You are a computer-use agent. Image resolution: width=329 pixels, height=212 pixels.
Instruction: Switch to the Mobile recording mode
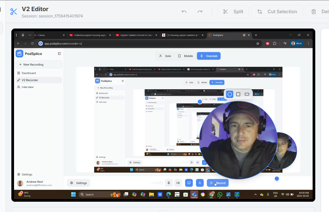point(186,56)
